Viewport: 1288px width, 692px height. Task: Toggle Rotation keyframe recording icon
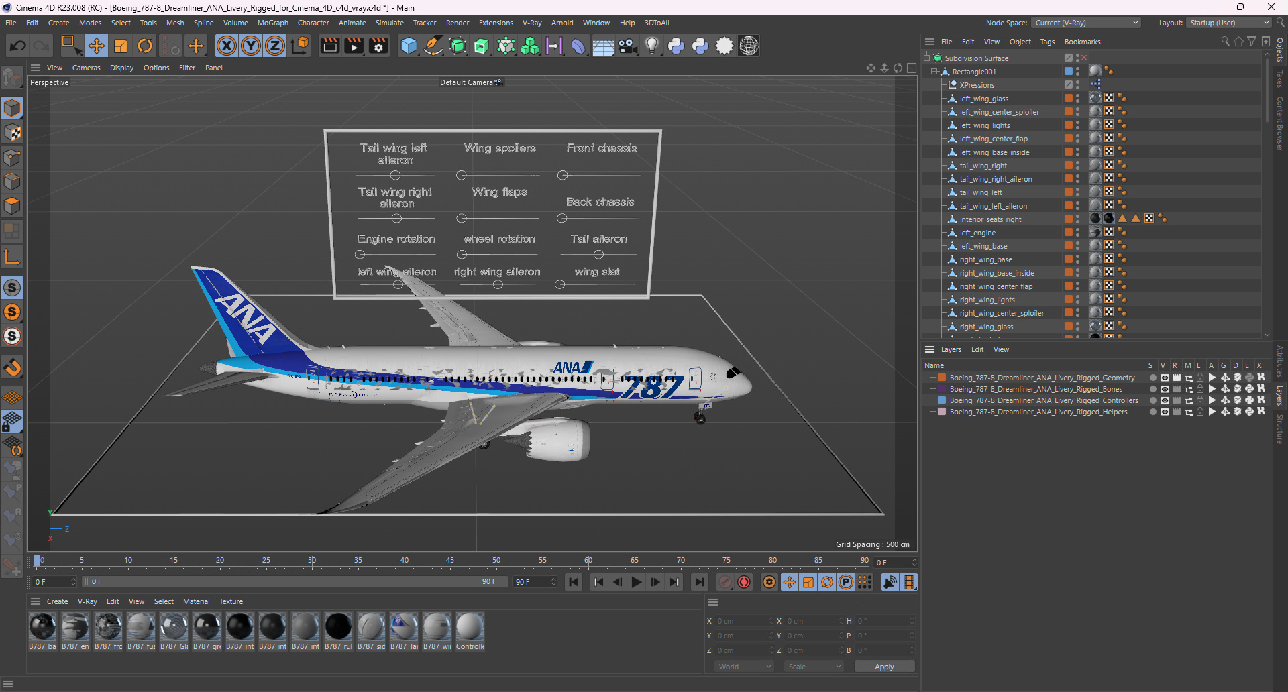coord(827,582)
